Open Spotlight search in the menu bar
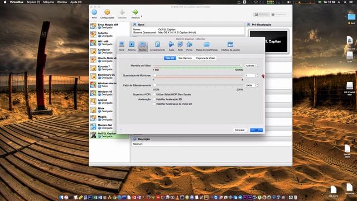 point(345,2)
